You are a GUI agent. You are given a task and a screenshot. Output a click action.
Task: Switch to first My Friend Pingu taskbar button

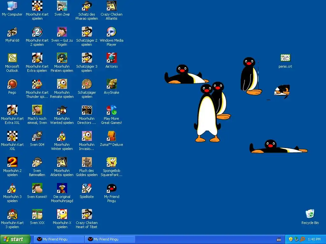point(59,239)
